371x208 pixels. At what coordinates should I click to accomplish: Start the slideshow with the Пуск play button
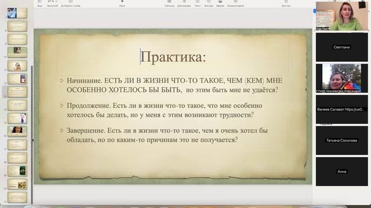[122, 3]
